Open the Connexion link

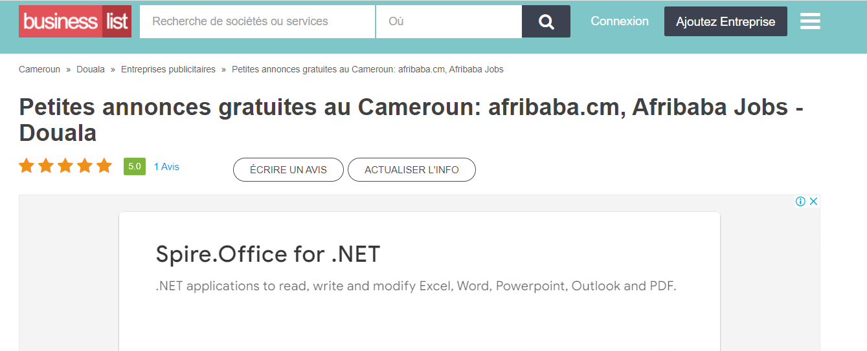(620, 21)
